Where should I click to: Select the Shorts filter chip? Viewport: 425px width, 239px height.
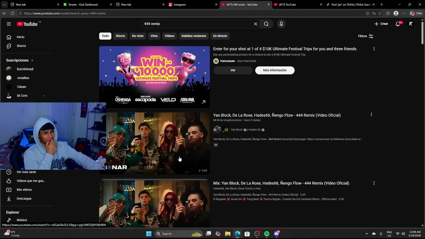pos(120,36)
